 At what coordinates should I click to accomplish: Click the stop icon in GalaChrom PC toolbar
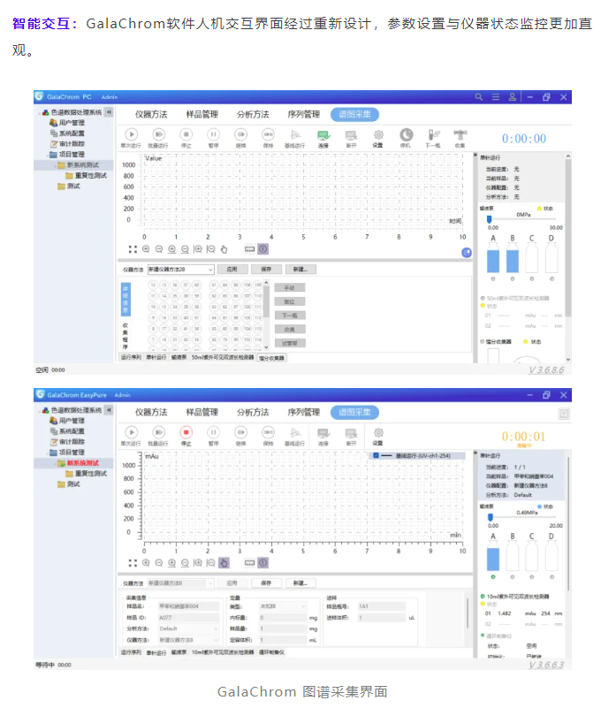(186, 134)
